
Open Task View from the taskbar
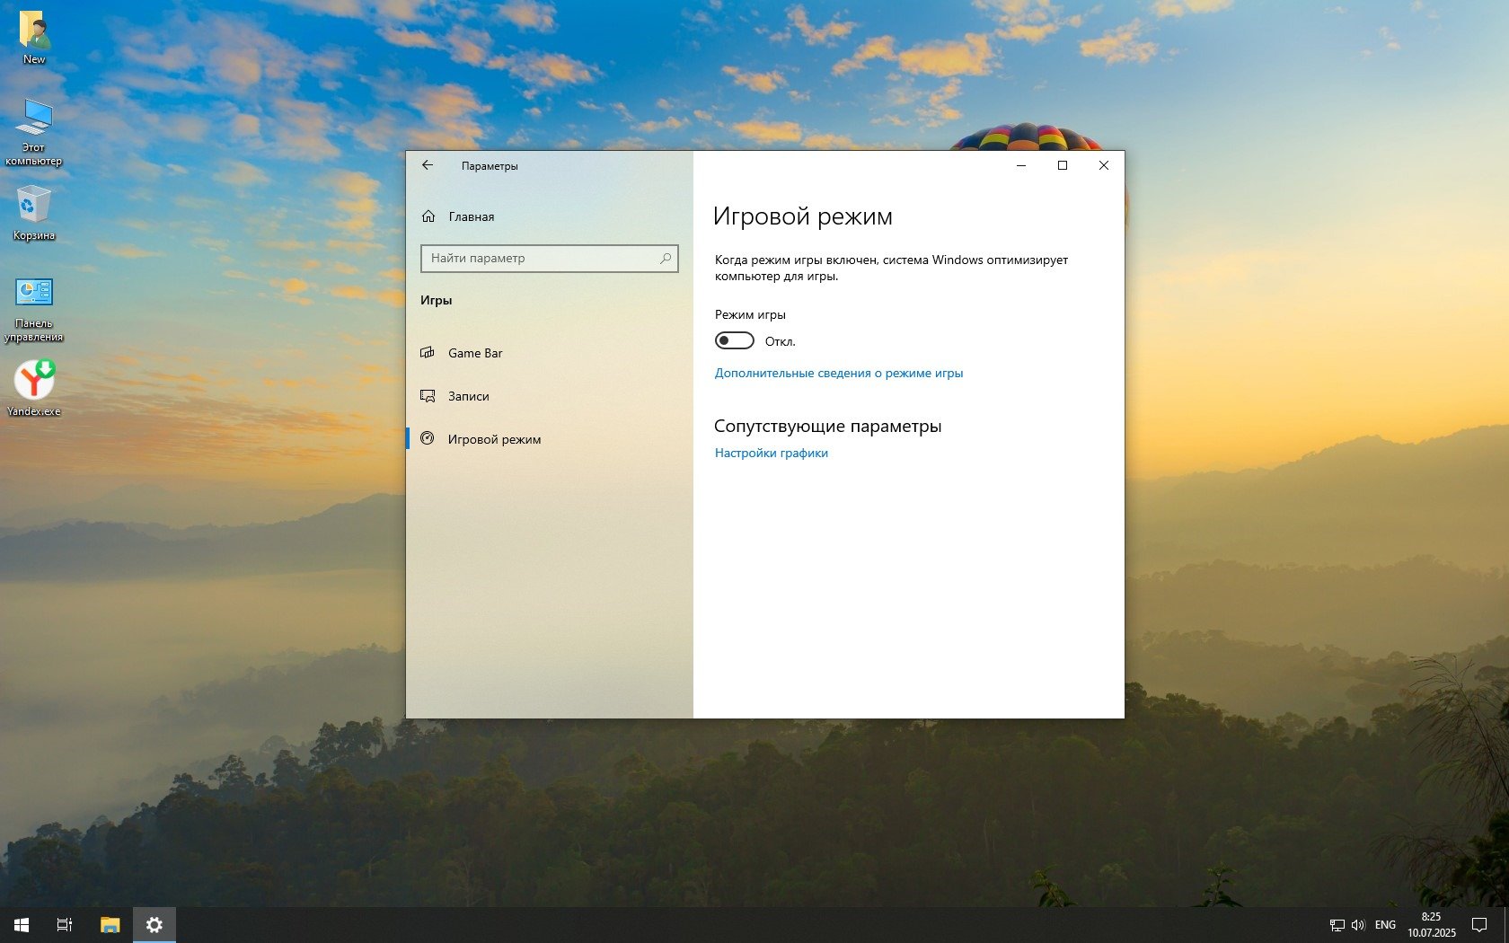(x=65, y=924)
